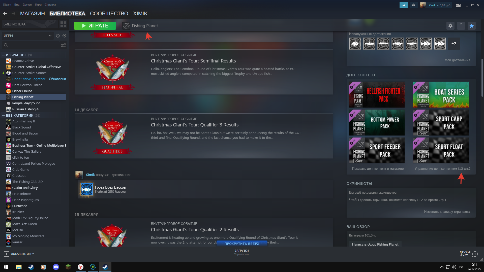Viewport: 484px width, 272px height.
Task: Click the upload arrow icon in header
Action: pyautogui.click(x=461, y=26)
